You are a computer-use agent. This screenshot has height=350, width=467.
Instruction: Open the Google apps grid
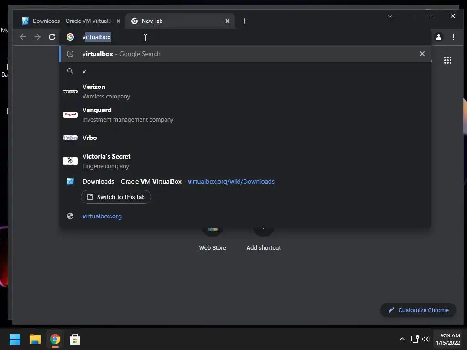click(448, 60)
